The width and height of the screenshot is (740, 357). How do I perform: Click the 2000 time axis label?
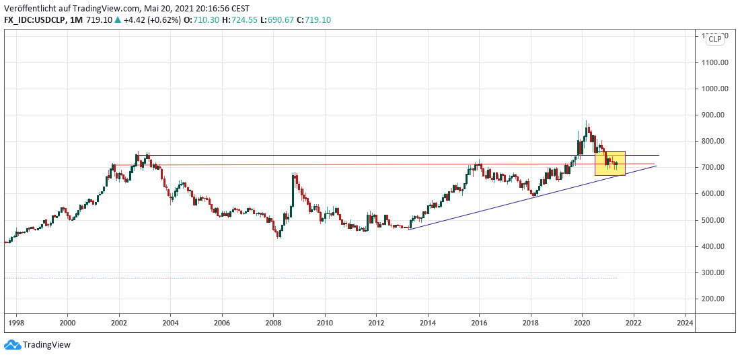pyautogui.click(x=67, y=323)
